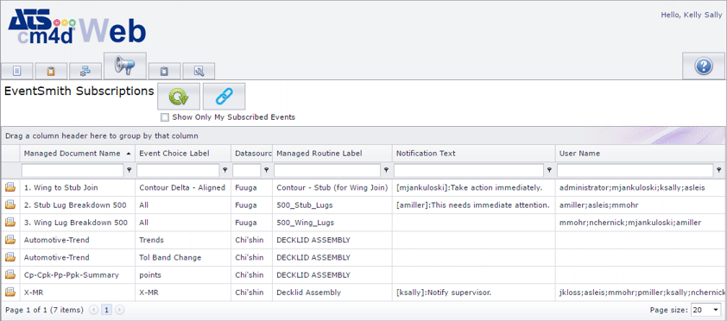Open subscription icon for 2. Stub Lug Breakdown 500
Image resolution: width=727 pixels, height=321 pixels.
(x=10, y=205)
